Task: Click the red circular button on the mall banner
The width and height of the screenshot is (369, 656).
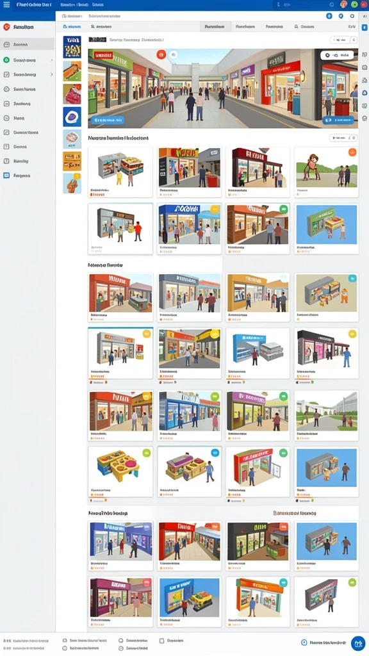Action: [x=161, y=55]
